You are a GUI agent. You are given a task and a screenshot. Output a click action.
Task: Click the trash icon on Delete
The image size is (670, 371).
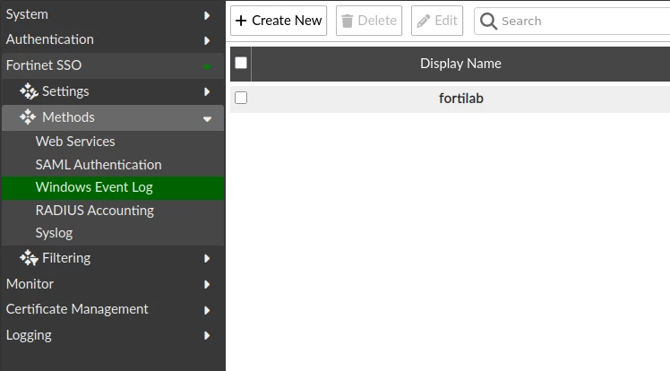tap(348, 21)
